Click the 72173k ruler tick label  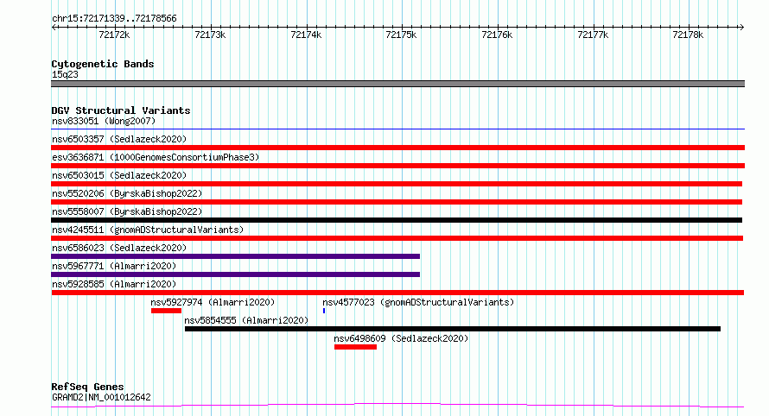(x=211, y=35)
